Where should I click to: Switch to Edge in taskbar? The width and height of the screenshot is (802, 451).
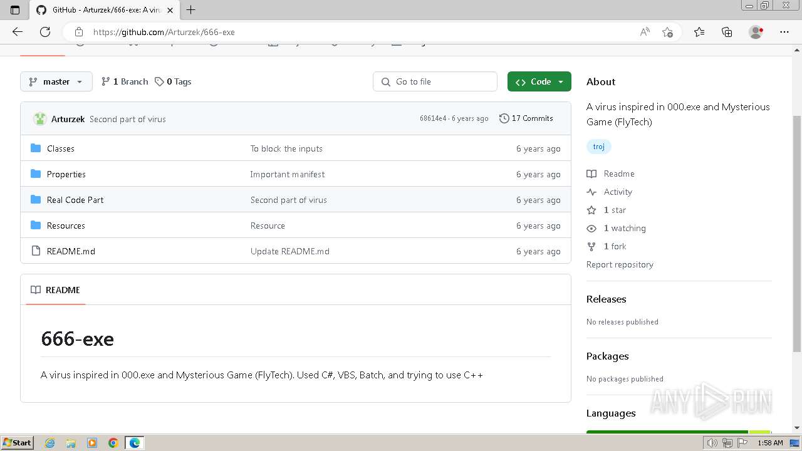135,443
